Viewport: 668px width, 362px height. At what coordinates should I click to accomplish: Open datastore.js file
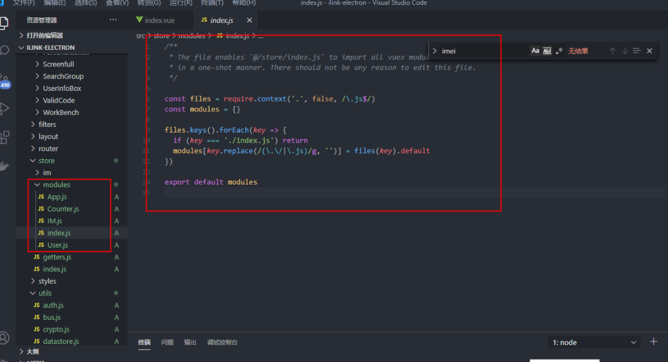tap(72, 341)
